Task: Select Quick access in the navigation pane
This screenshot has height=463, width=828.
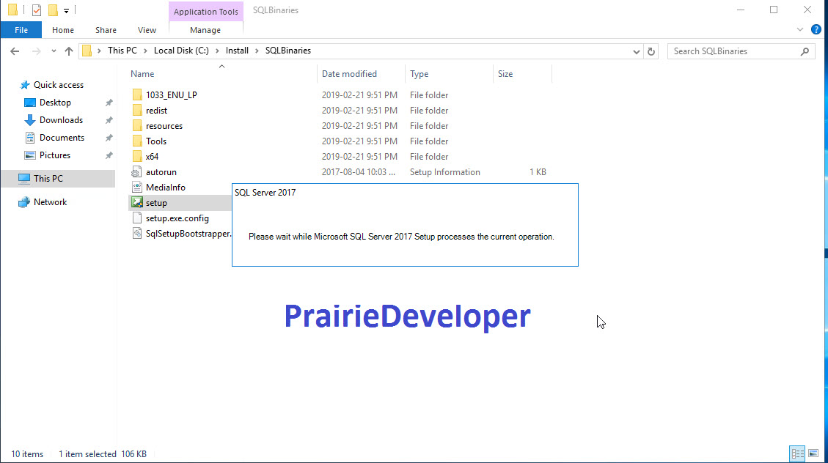Action: point(58,85)
